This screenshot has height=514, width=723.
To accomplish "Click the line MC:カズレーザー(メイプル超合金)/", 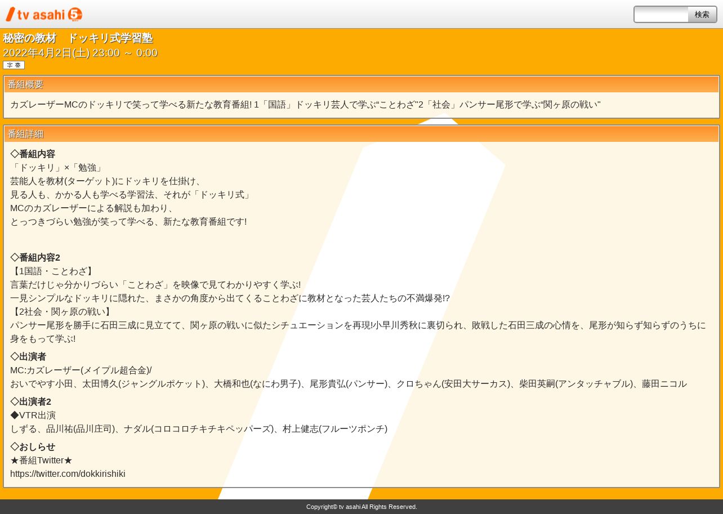I will [81, 370].
